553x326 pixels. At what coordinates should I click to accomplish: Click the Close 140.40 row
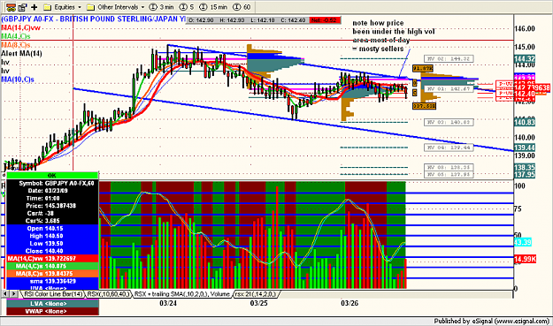click(x=52, y=251)
